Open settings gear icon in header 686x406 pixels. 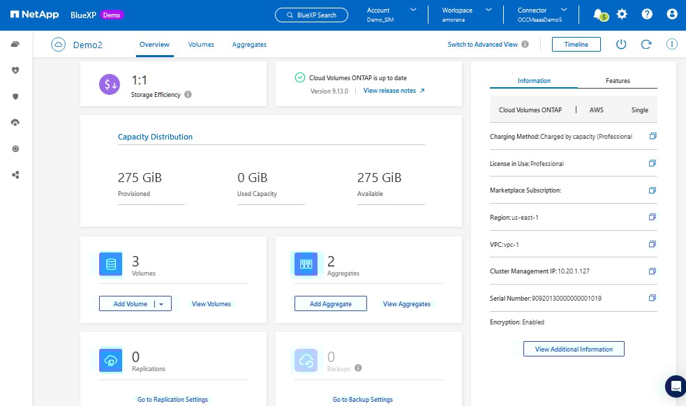point(622,14)
